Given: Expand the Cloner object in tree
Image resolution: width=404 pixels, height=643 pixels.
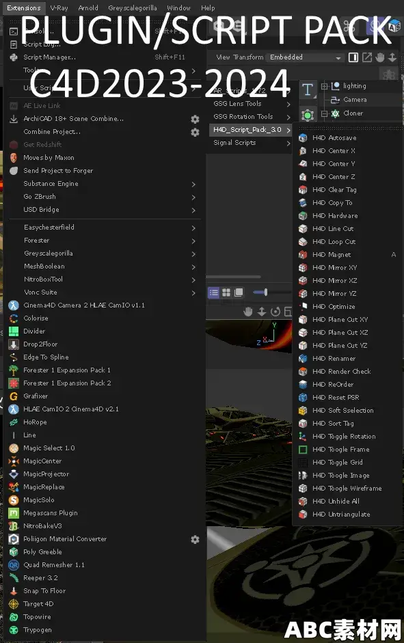Looking at the screenshot, I should (325, 113).
